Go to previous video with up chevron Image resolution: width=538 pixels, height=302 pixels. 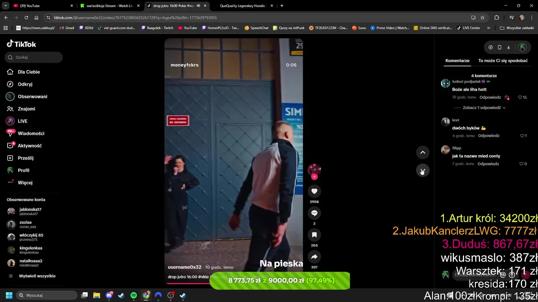click(x=422, y=152)
